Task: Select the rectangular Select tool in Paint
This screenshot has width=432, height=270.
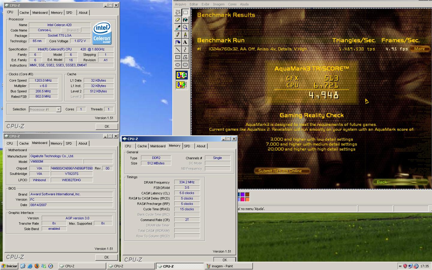Action: pyautogui.click(x=185, y=12)
